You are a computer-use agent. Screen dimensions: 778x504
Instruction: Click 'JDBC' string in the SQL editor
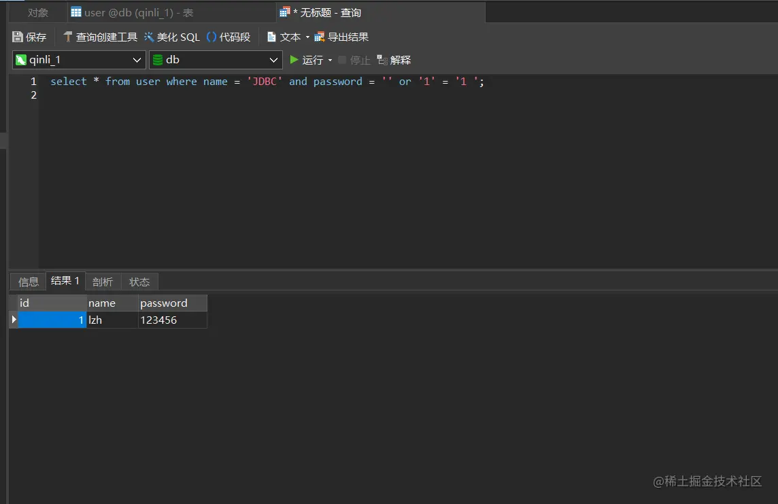click(265, 82)
